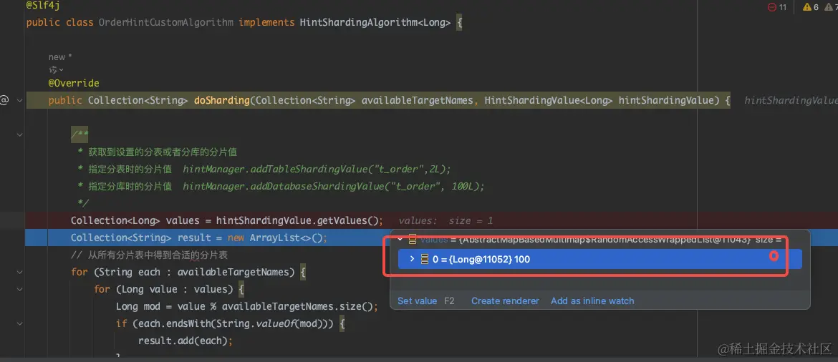Expand the '0 = {Long@11052} 100' node

pyautogui.click(x=412, y=259)
